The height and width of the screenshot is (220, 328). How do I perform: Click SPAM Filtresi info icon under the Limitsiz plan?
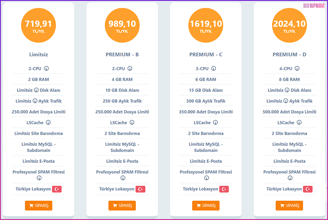click(39, 178)
